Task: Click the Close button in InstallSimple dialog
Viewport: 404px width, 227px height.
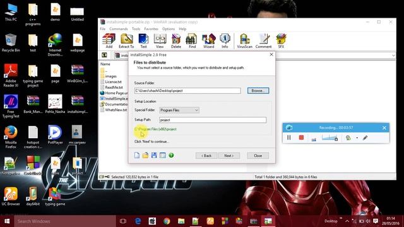Action: click(x=258, y=156)
